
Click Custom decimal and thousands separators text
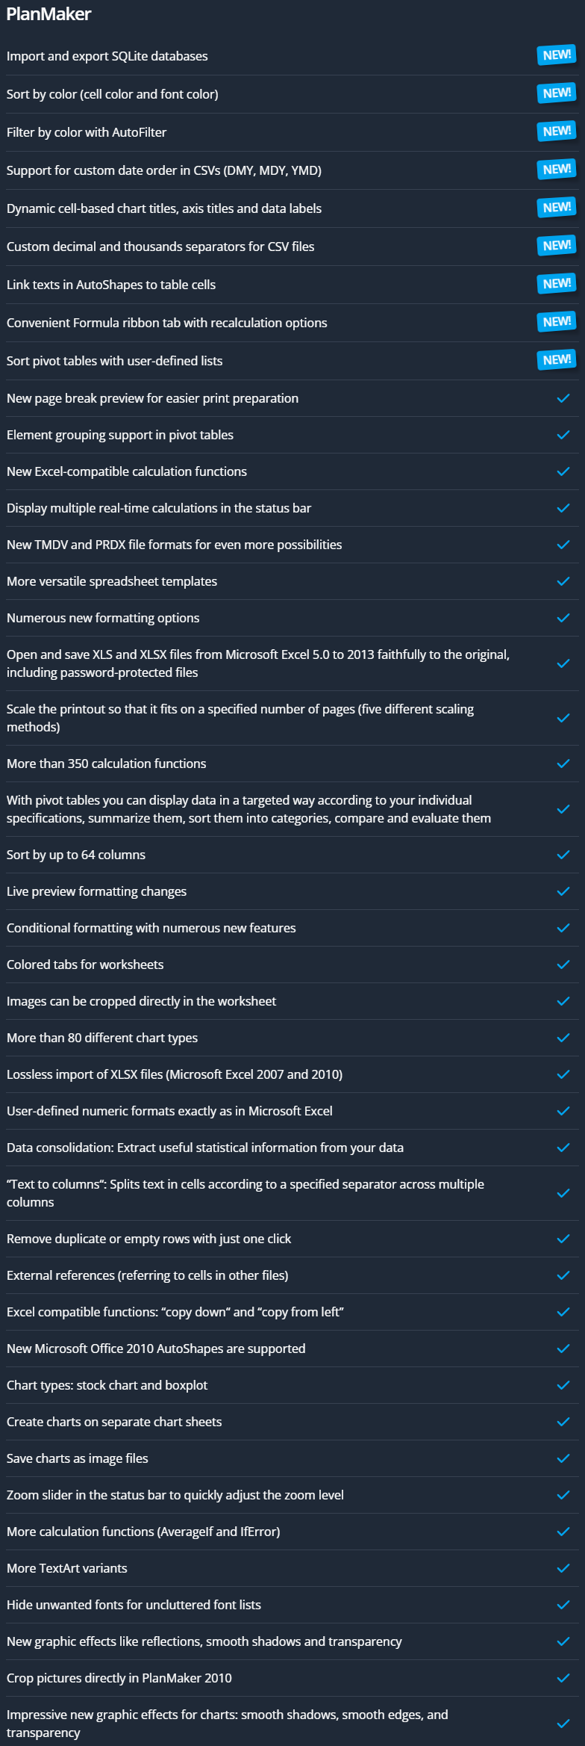click(160, 247)
